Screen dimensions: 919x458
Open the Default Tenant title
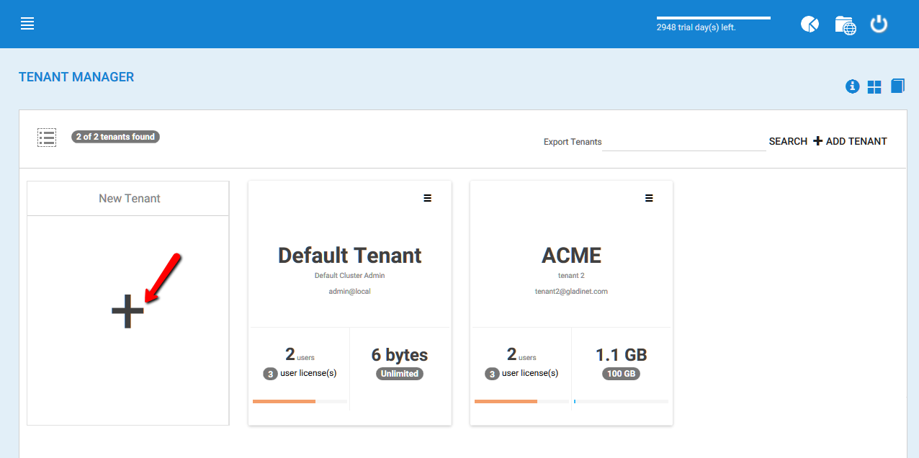350,255
